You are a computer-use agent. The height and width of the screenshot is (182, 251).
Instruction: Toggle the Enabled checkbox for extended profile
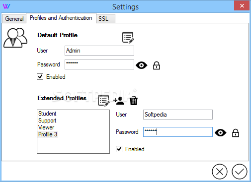click(x=119, y=149)
